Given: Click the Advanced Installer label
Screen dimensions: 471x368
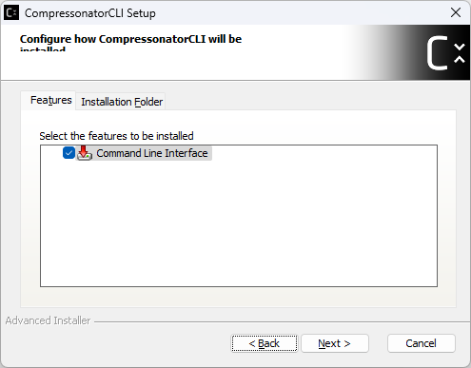Looking at the screenshot, I should point(48,320).
